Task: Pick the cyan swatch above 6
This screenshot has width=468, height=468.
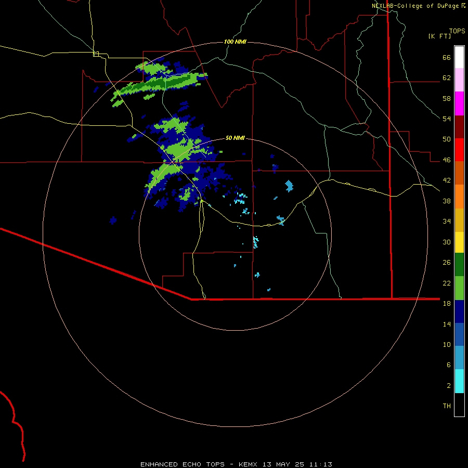Action: click(x=459, y=381)
